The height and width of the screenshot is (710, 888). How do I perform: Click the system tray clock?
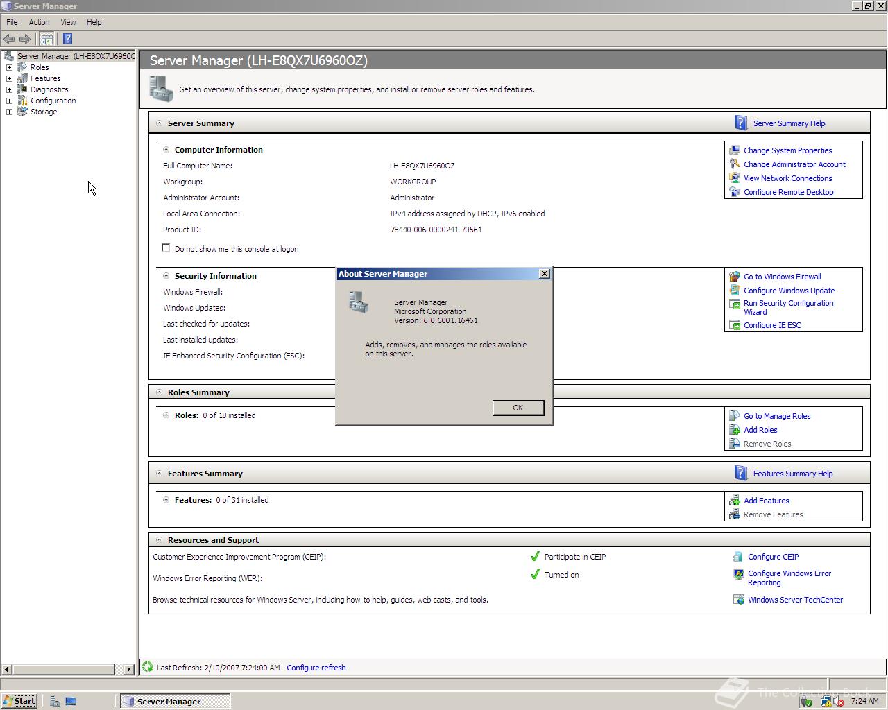click(x=864, y=701)
